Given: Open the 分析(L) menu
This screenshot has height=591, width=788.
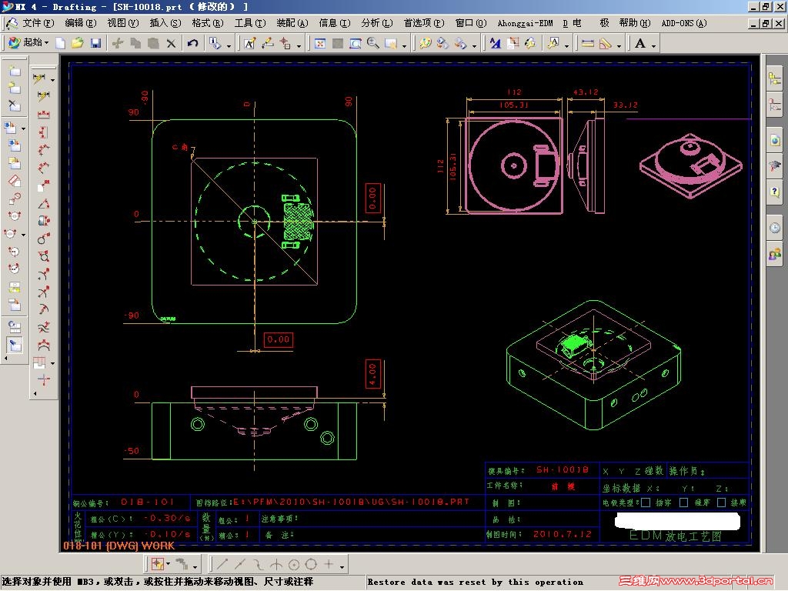Looking at the screenshot, I should click(x=377, y=23).
